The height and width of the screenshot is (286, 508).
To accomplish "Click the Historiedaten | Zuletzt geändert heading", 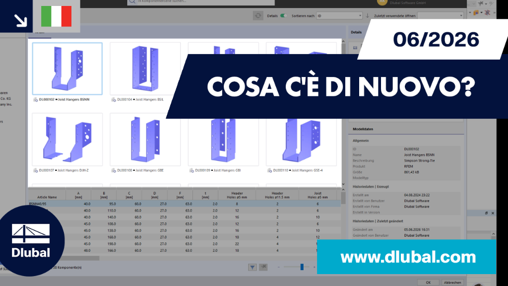I will 378,221.
